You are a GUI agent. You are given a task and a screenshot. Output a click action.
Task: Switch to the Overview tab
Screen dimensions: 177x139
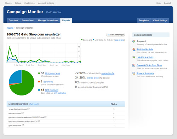point(13,21)
